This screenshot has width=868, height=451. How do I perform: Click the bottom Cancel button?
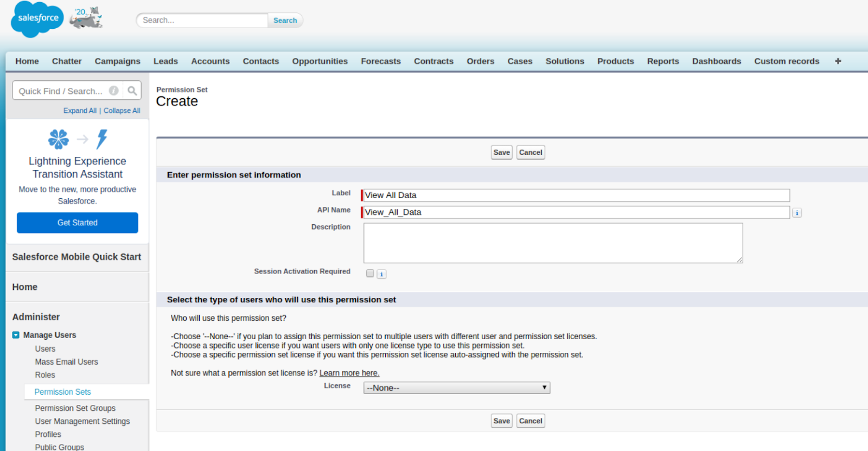(531, 421)
